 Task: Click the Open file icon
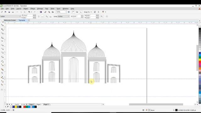6,12
